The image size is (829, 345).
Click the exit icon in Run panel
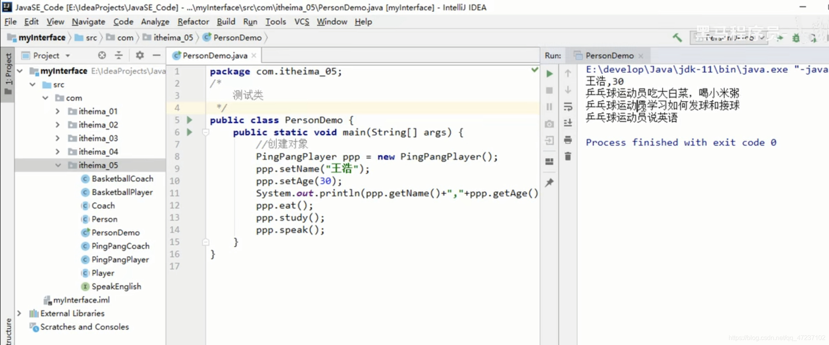(549, 140)
